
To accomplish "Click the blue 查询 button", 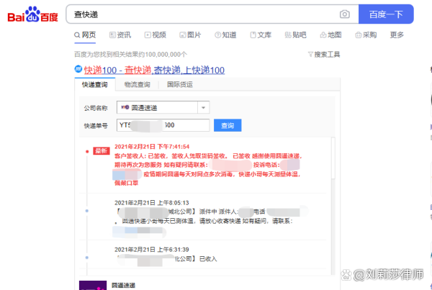I will click(x=228, y=125).
